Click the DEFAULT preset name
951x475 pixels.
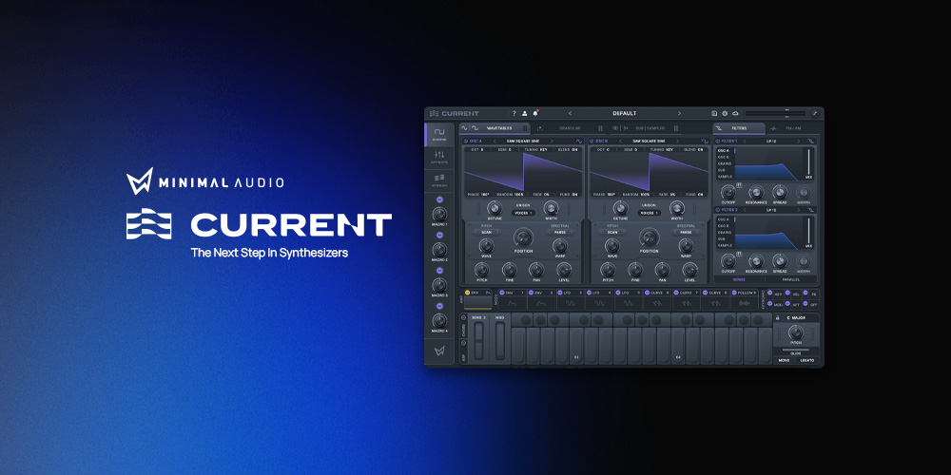click(624, 113)
